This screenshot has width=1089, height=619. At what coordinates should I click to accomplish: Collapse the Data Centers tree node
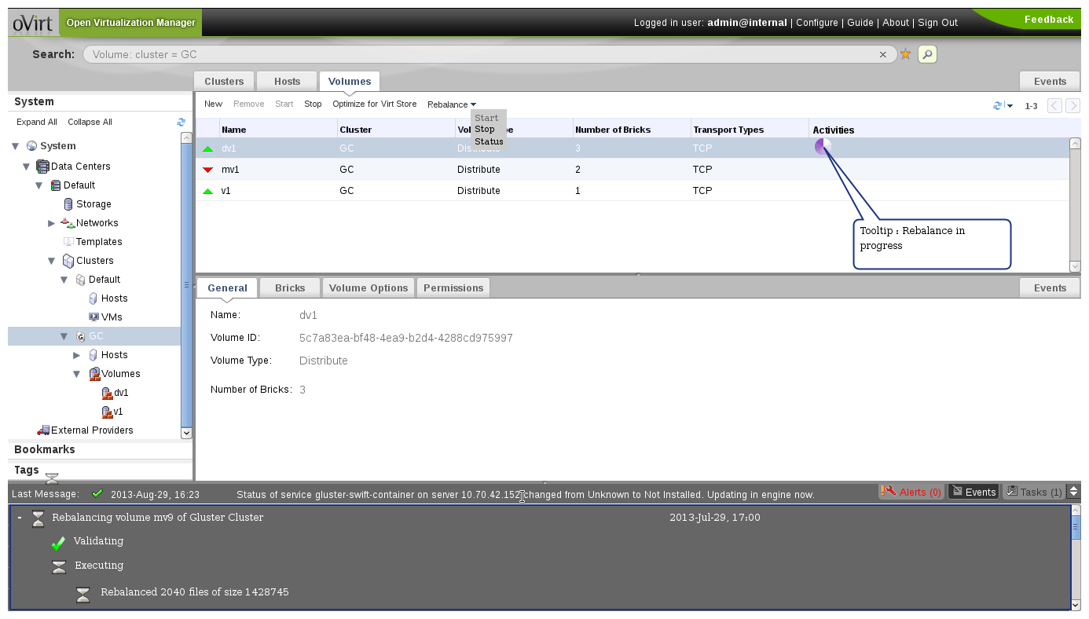click(27, 167)
